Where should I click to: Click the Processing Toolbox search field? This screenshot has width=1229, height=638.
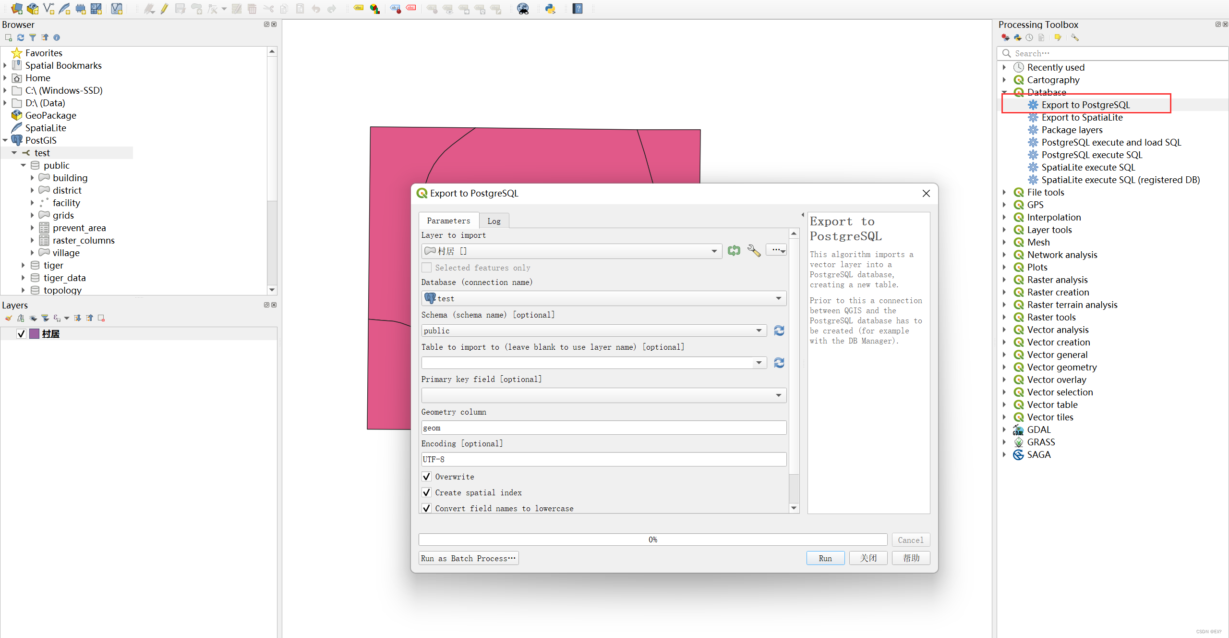point(1113,53)
